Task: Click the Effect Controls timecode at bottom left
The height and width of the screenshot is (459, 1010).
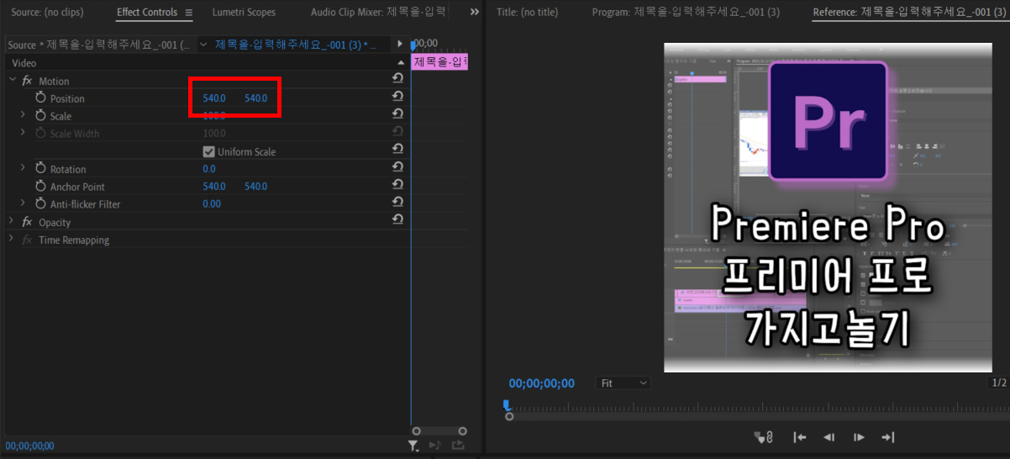Action: pos(29,446)
